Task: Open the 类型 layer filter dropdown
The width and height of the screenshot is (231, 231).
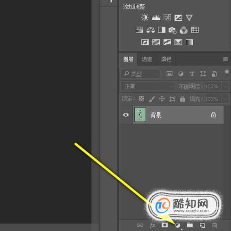Action: coord(140,74)
